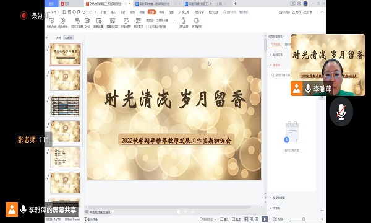Open the more options three-dot menu
Screen dimensions: 371x223
(x=317, y=12)
